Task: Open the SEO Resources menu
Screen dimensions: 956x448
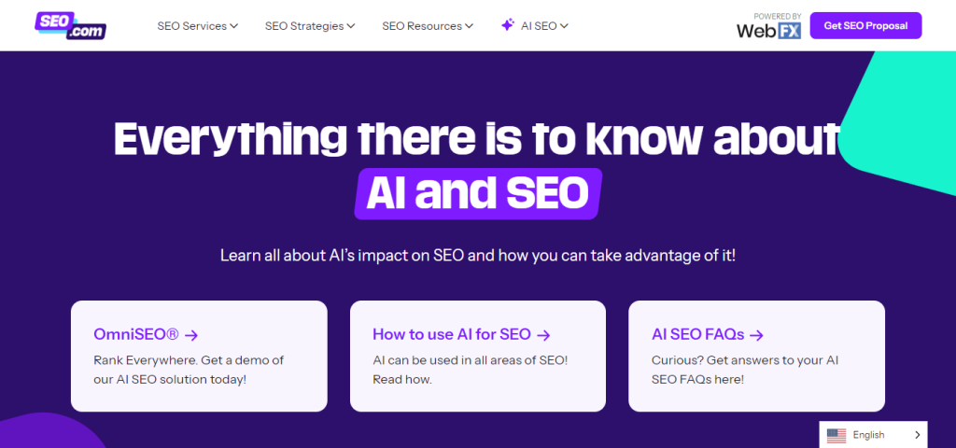Action: pyautogui.click(x=422, y=26)
